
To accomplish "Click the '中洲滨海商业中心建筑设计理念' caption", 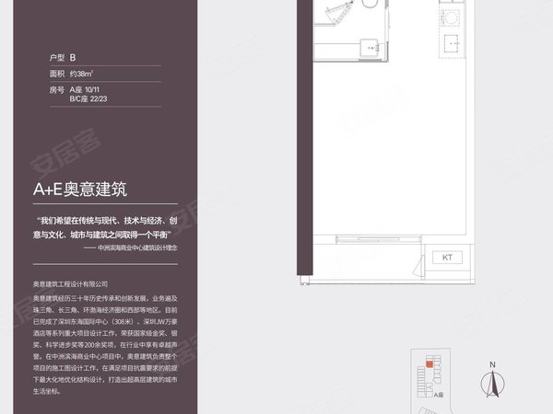I will [x=137, y=247].
